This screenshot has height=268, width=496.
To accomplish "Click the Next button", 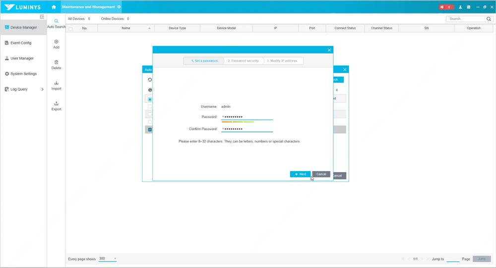I will coord(300,174).
